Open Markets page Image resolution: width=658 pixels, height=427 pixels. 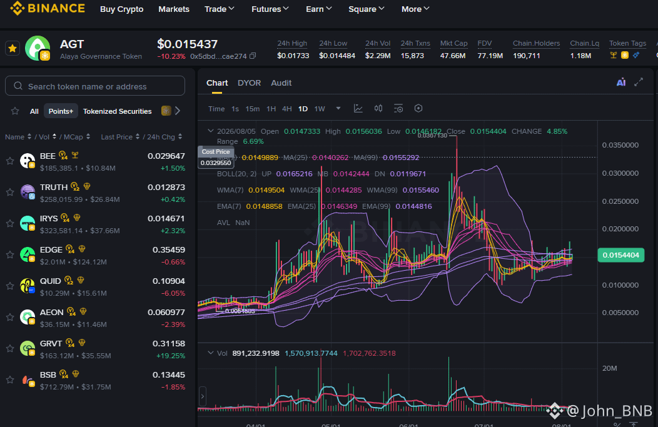(174, 9)
